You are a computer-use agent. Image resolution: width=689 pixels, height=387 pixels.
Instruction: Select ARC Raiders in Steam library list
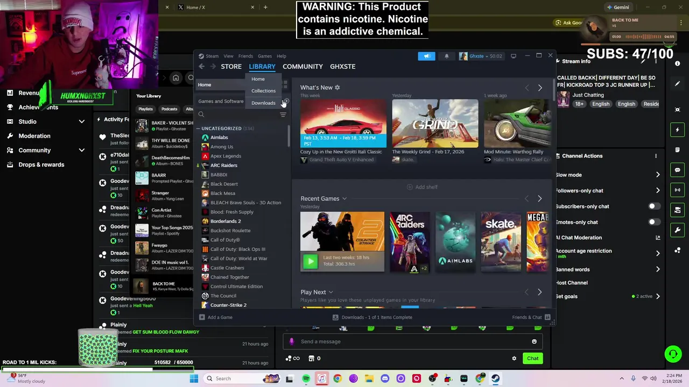pos(224,166)
